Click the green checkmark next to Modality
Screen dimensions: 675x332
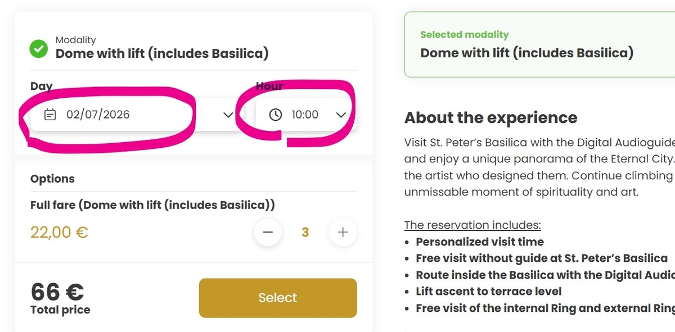click(38, 48)
